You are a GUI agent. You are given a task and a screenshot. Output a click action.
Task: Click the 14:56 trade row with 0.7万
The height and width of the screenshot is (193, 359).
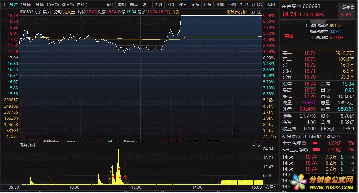tap(318, 169)
